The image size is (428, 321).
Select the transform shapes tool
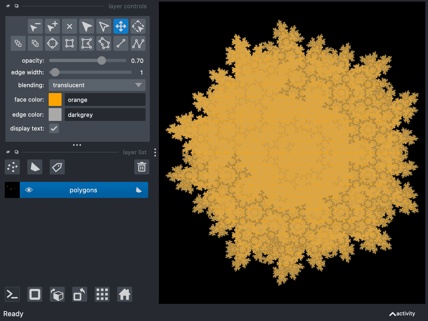pos(138,26)
